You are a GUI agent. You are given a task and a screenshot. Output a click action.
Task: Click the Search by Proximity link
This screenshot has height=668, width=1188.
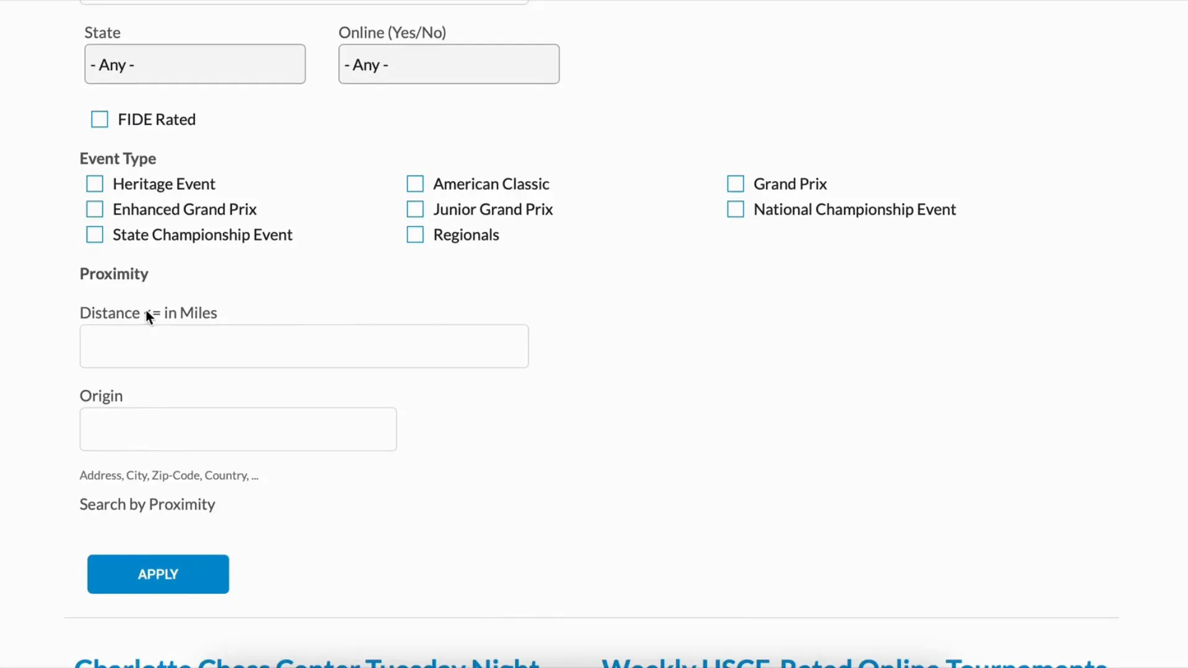click(147, 504)
